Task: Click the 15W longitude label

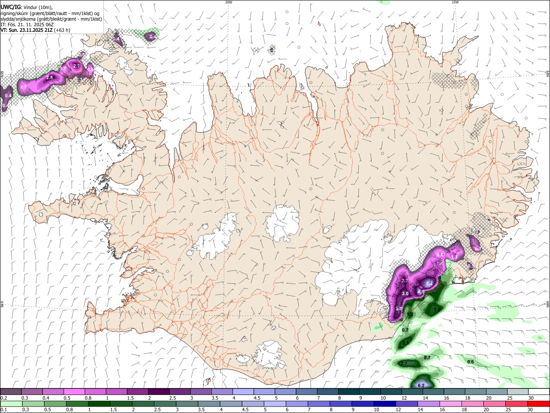Action: coord(455,2)
